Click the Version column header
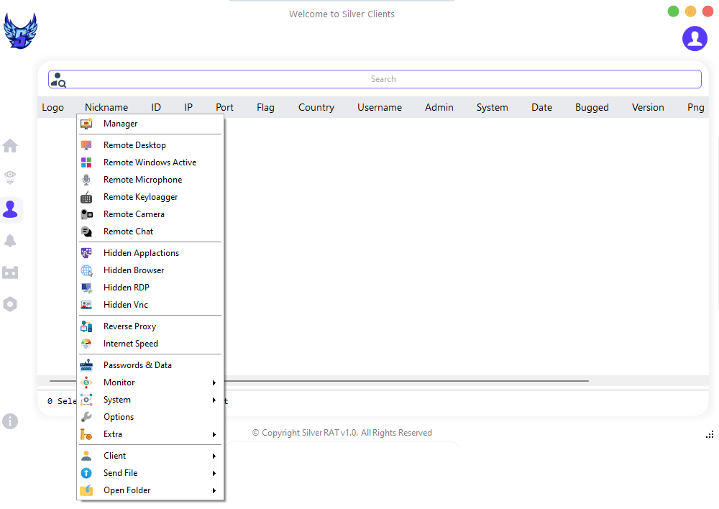This screenshot has height=509, width=719. (648, 107)
